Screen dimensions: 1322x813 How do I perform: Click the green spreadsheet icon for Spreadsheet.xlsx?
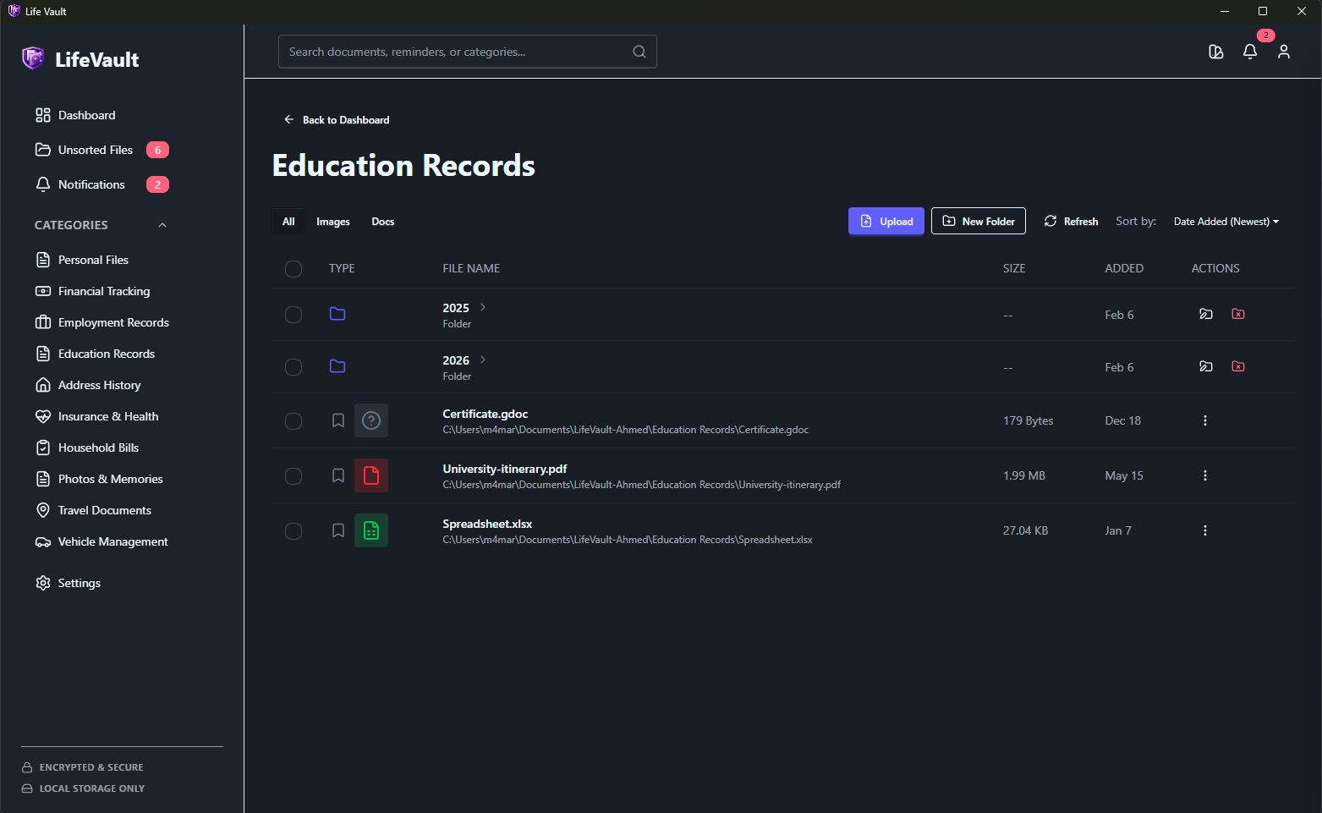pos(371,530)
